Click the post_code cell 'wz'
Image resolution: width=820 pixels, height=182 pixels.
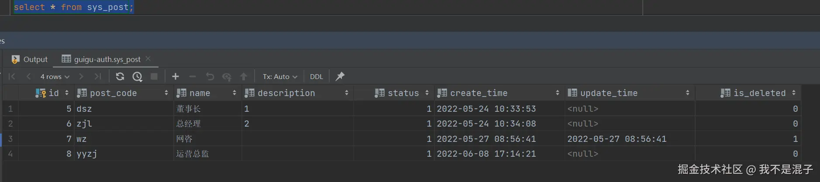tap(124, 139)
